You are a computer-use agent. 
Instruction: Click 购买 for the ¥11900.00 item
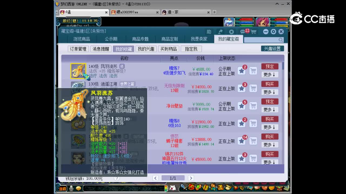point(270,119)
